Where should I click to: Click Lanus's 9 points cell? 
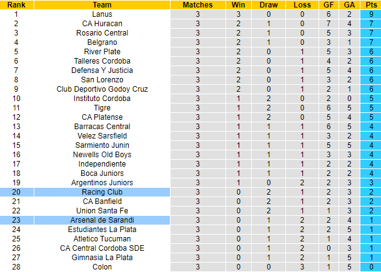pos(371,14)
